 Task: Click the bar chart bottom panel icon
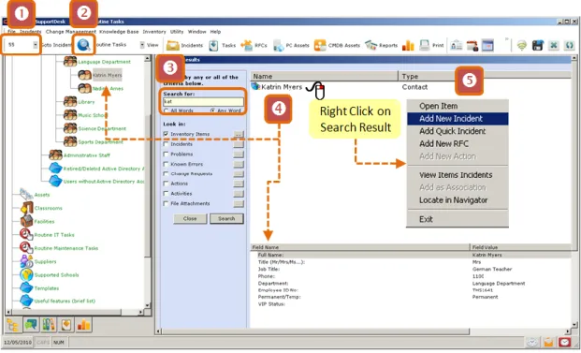[x=84, y=325]
